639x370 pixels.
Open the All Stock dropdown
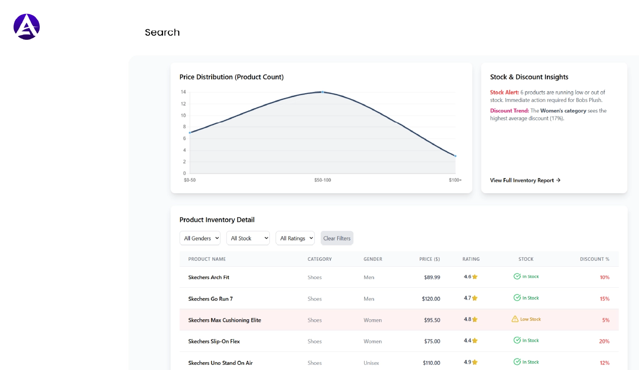[x=248, y=238]
